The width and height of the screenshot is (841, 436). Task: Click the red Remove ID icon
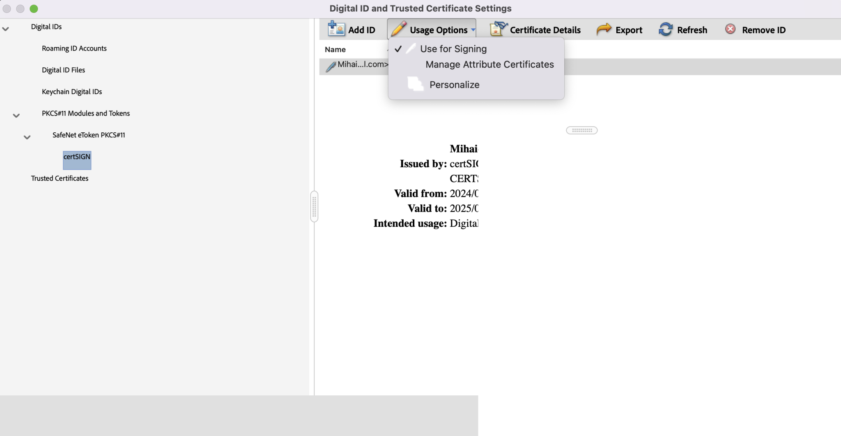coord(731,29)
